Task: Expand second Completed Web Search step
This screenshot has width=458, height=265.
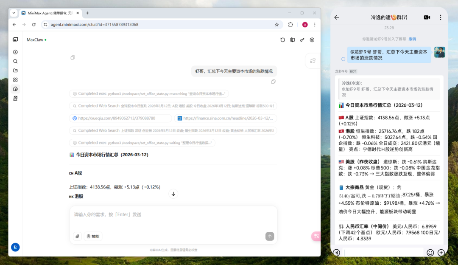Action: pyautogui.click(x=173, y=130)
